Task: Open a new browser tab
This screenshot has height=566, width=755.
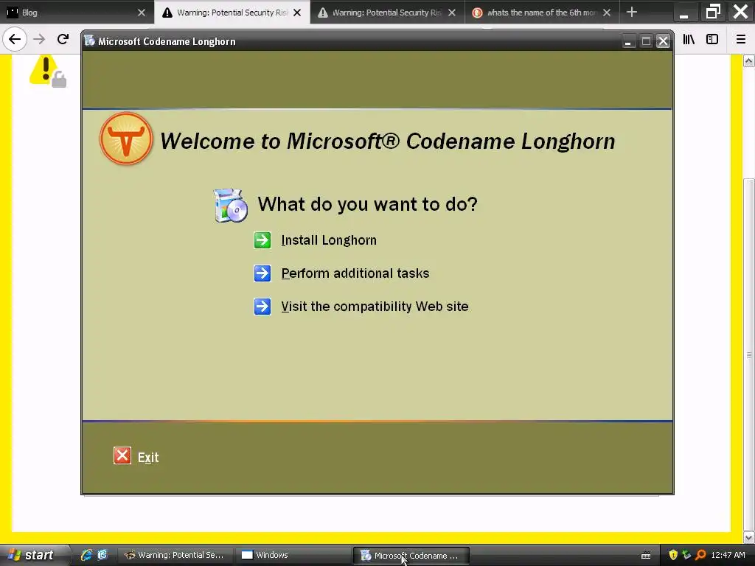Action: point(632,12)
